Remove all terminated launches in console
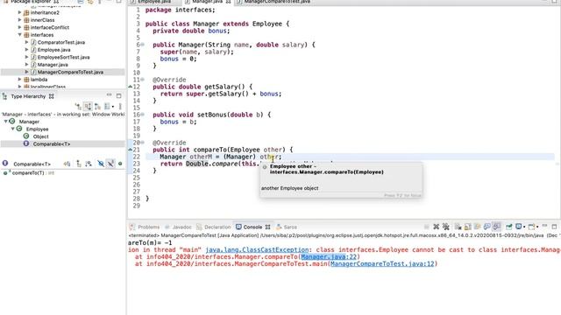The image size is (561, 315). pyautogui.click(x=446, y=227)
